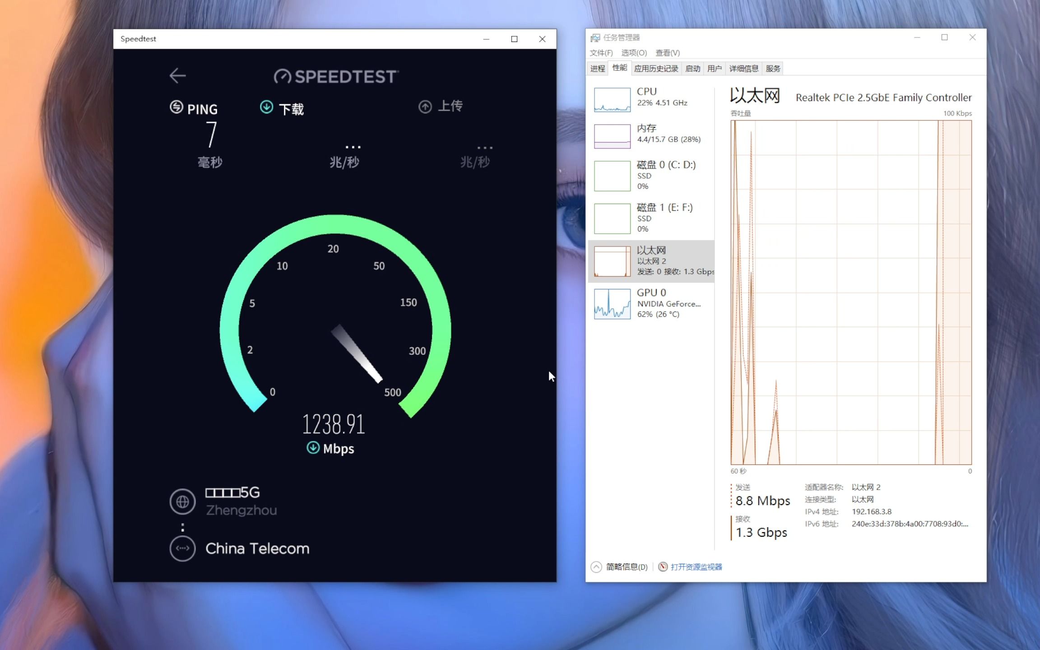The image size is (1040, 650).
Task: Open the 文件(F) menu in Task Manager
Action: click(x=601, y=53)
